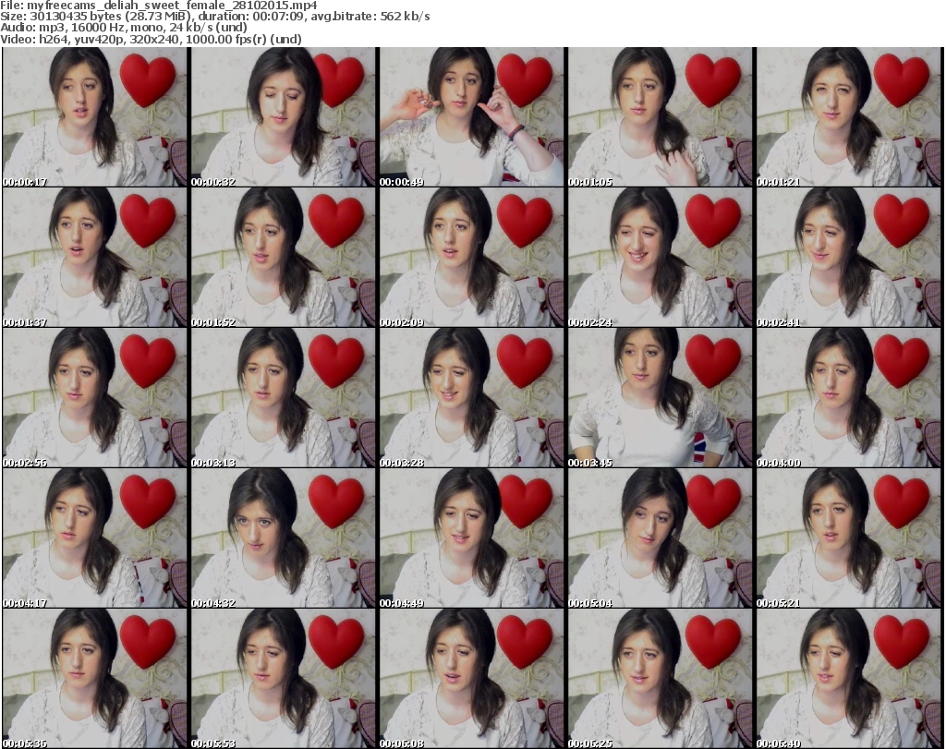Pick the thumbnail stamped 00:01:52

point(284,258)
